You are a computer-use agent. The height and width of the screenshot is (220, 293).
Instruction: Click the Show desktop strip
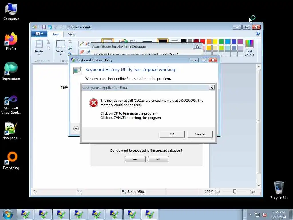point(291,214)
